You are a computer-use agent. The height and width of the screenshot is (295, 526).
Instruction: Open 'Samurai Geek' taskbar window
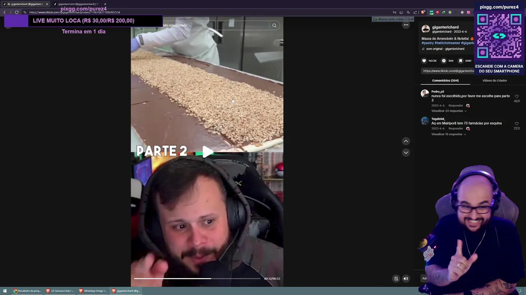click(x=60, y=291)
